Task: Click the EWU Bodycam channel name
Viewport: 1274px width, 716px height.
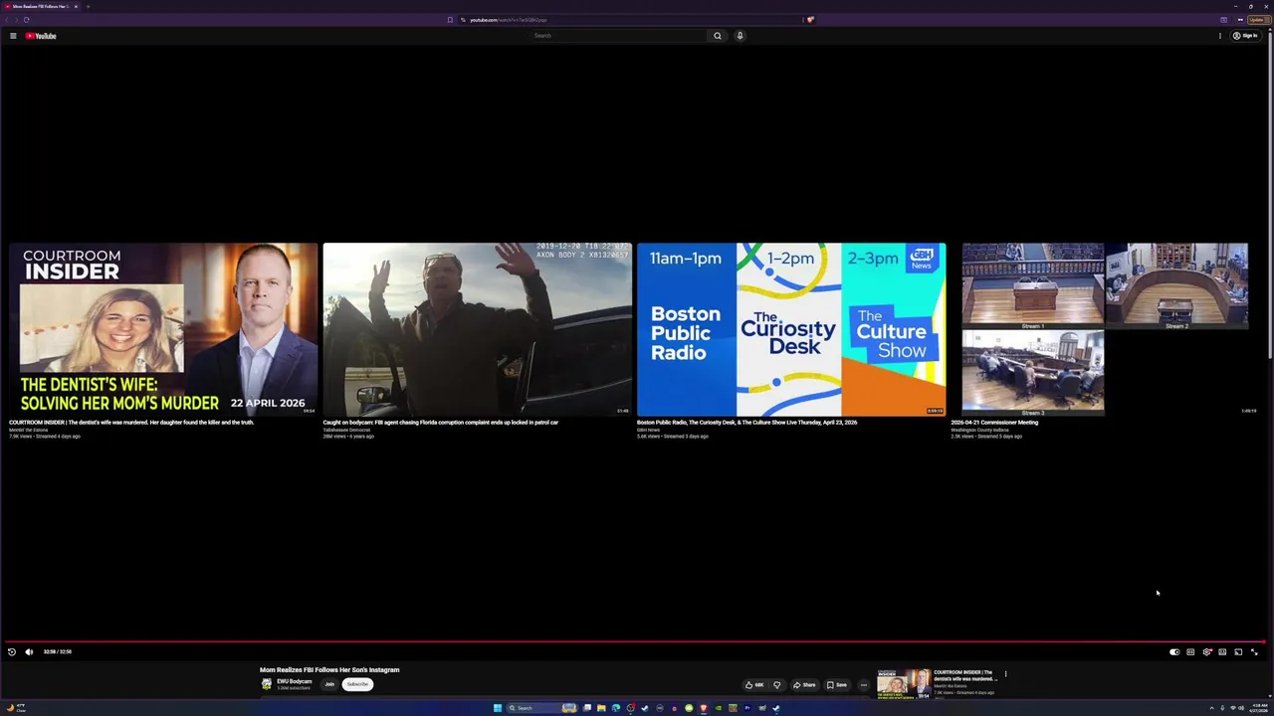Action: [294, 681]
